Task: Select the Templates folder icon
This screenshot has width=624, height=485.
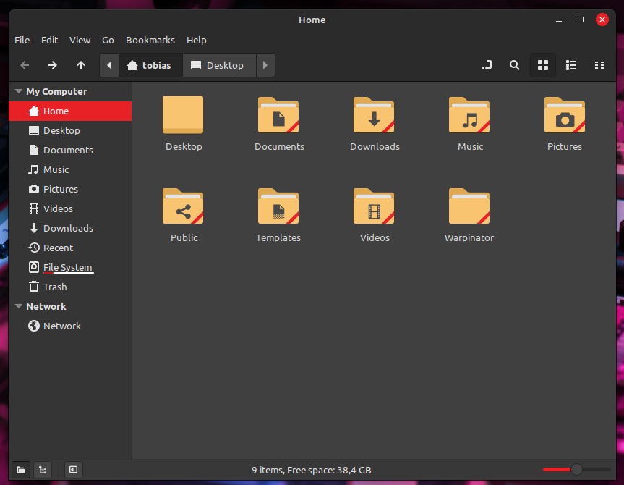Action: [278, 206]
